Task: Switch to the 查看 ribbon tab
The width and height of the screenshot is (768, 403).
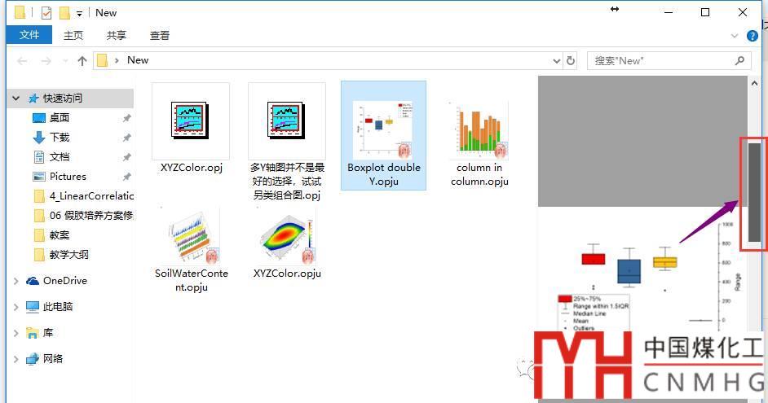Action: tap(160, 35)
